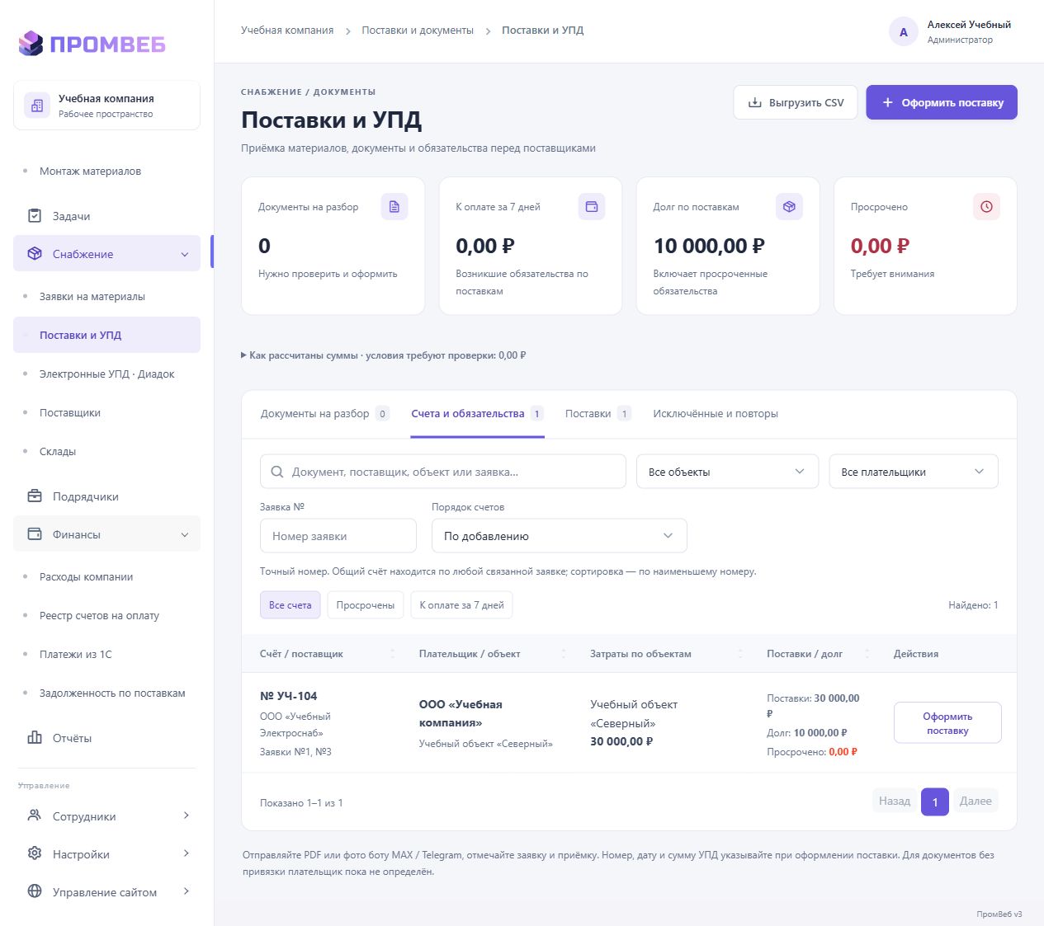This screenshot has height=926, width=1044.
Task: Click the Снабжение box icon
Action: tap(35, 254)
